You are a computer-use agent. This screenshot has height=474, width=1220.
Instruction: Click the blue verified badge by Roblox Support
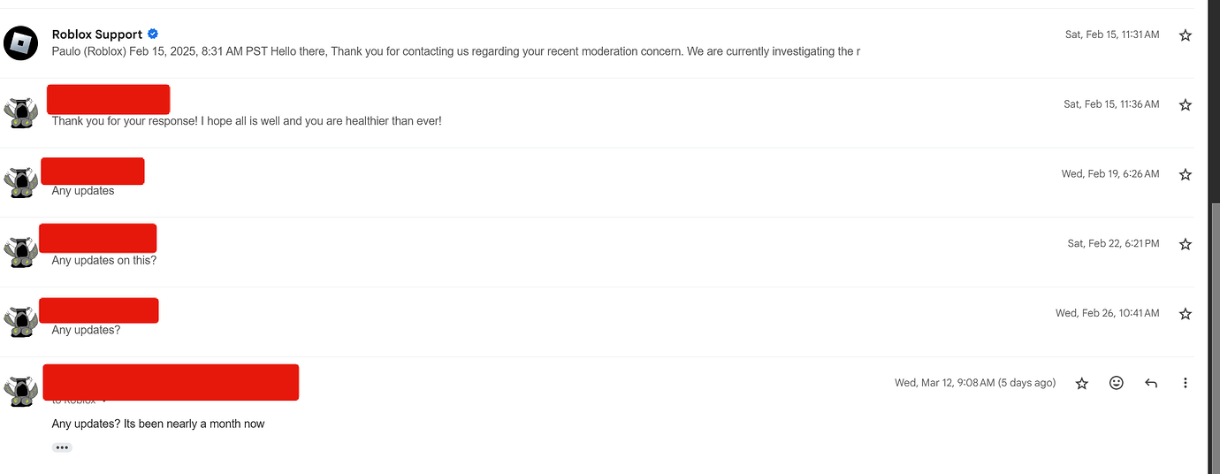[x=153, y=34]
